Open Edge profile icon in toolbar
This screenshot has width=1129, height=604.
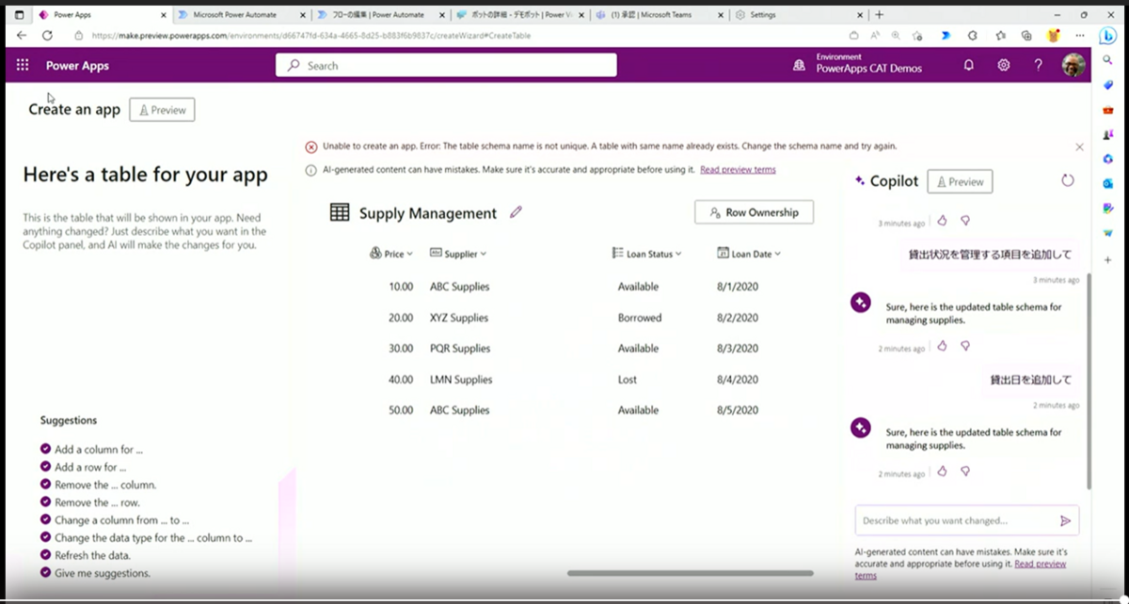point(1053,35)
